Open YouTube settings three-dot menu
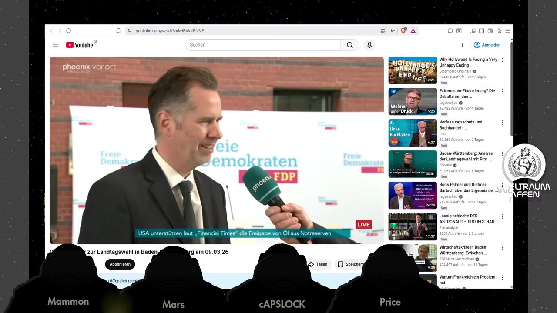 pyautogui.click(x=462, y=45)
